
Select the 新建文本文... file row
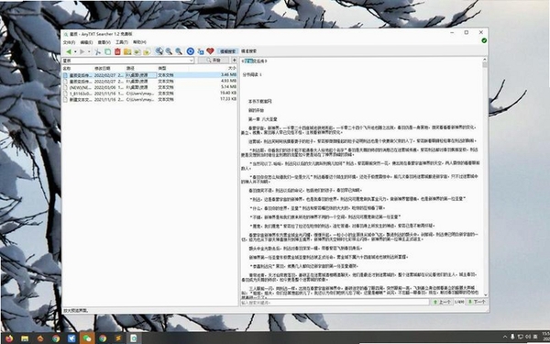(x=149, y=99)
